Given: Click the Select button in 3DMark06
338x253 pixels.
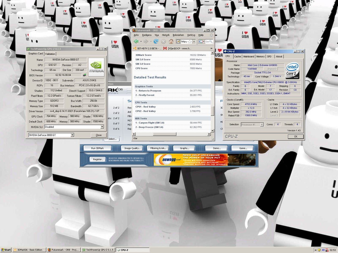Looking at the screenshot, I should [x=112, y=139].
